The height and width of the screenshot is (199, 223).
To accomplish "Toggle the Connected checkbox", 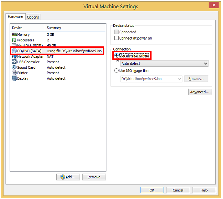I will click(117, 32).
